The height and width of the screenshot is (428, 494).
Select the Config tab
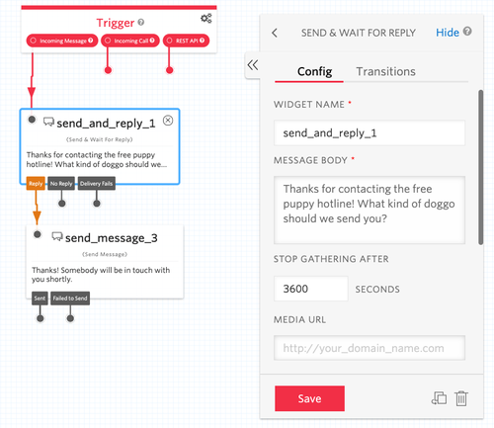(314, 71)
